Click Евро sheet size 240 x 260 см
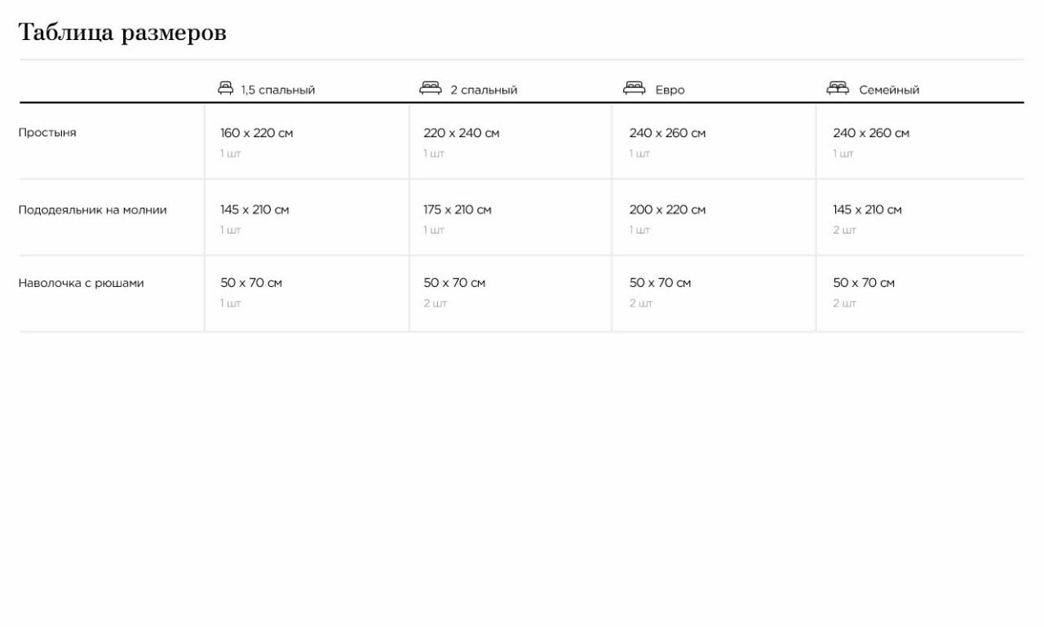The image size is (1044, 627). [667, 133]
